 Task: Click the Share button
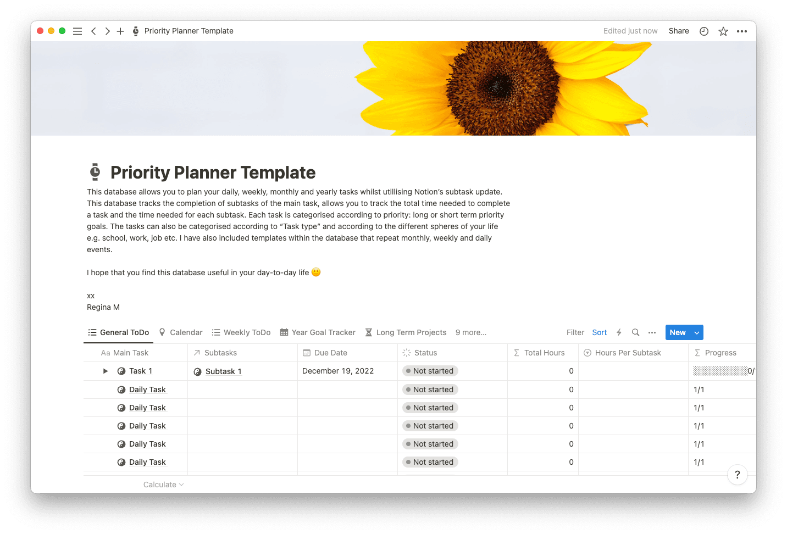coord(679,31)
